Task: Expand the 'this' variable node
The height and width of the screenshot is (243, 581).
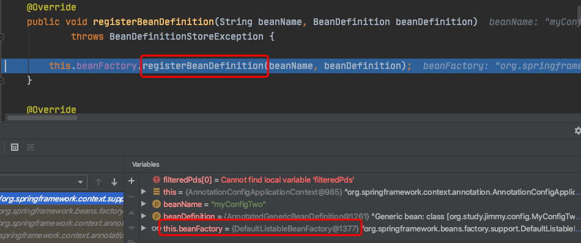Action: (144, 192)
